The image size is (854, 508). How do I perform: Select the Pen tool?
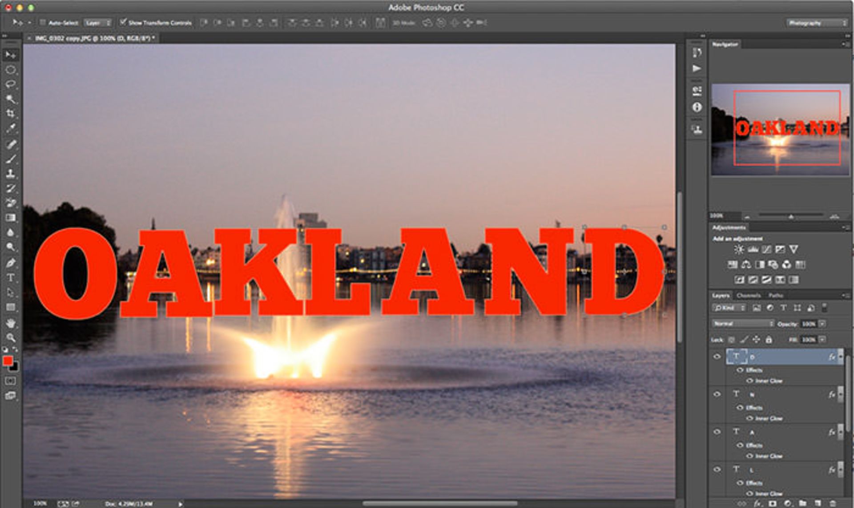tap(11, 263)
